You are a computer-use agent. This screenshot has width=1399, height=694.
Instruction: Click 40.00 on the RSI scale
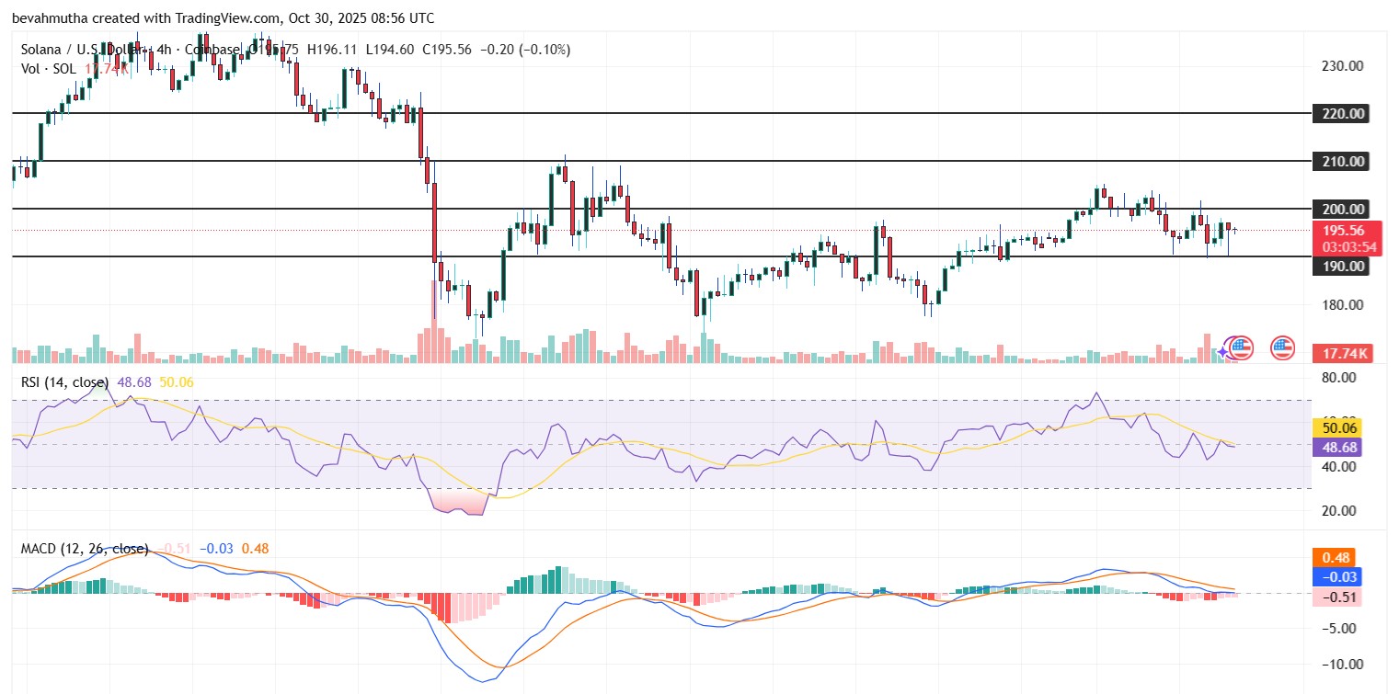tap(1340, 467)
